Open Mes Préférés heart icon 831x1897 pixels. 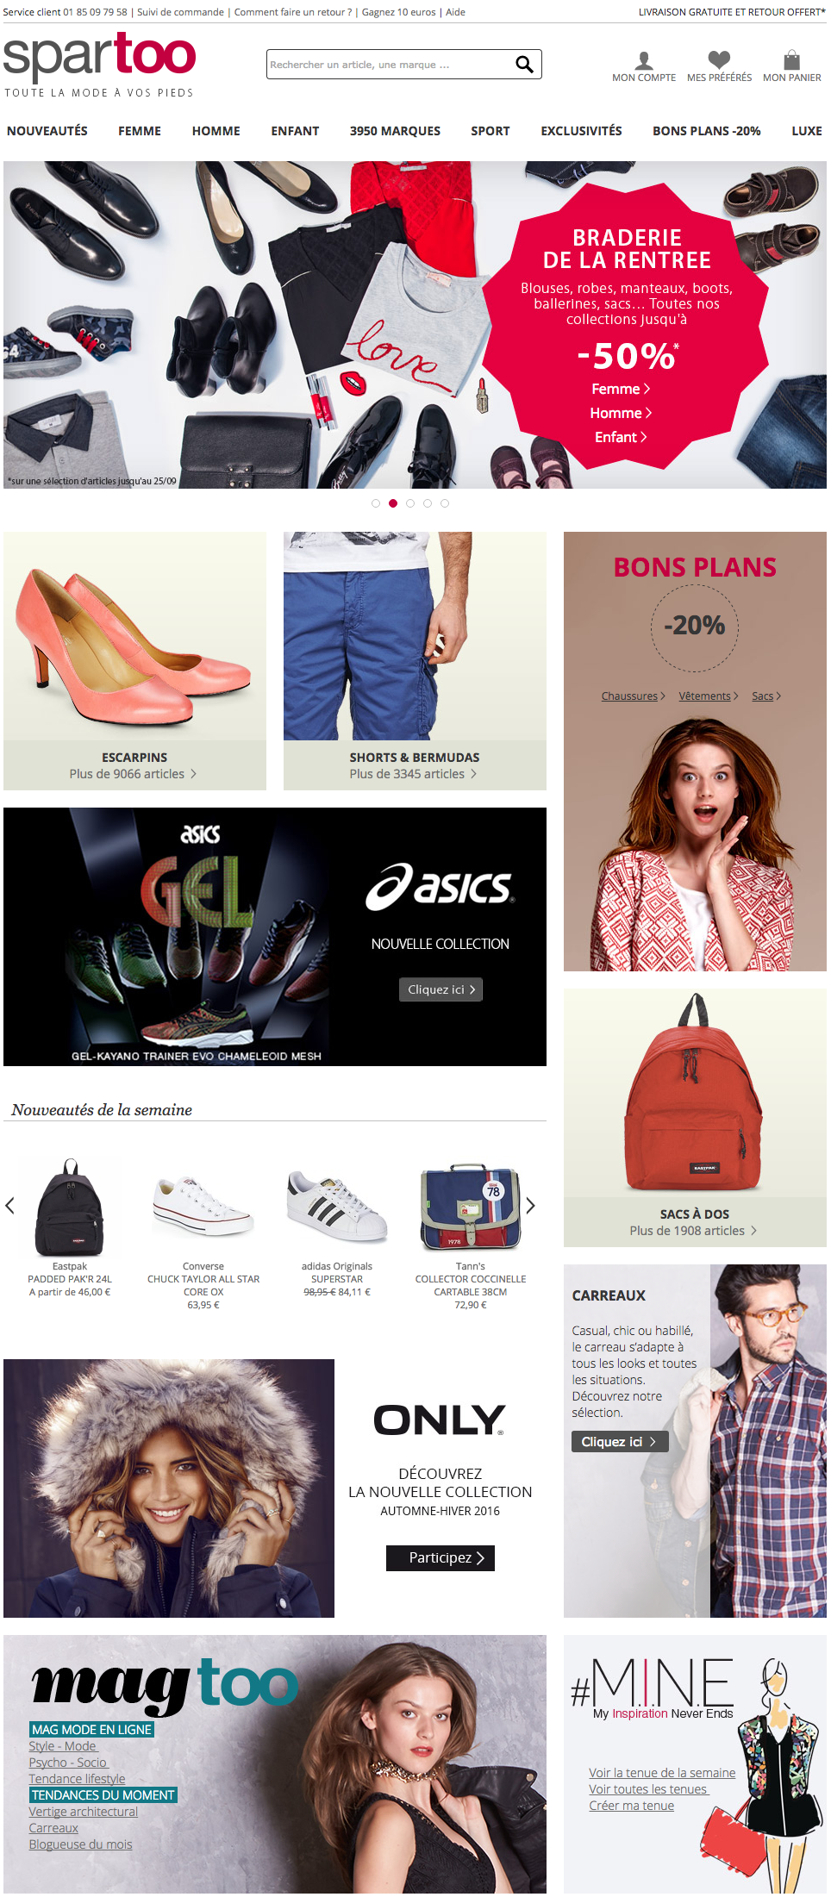click(719, 59)
